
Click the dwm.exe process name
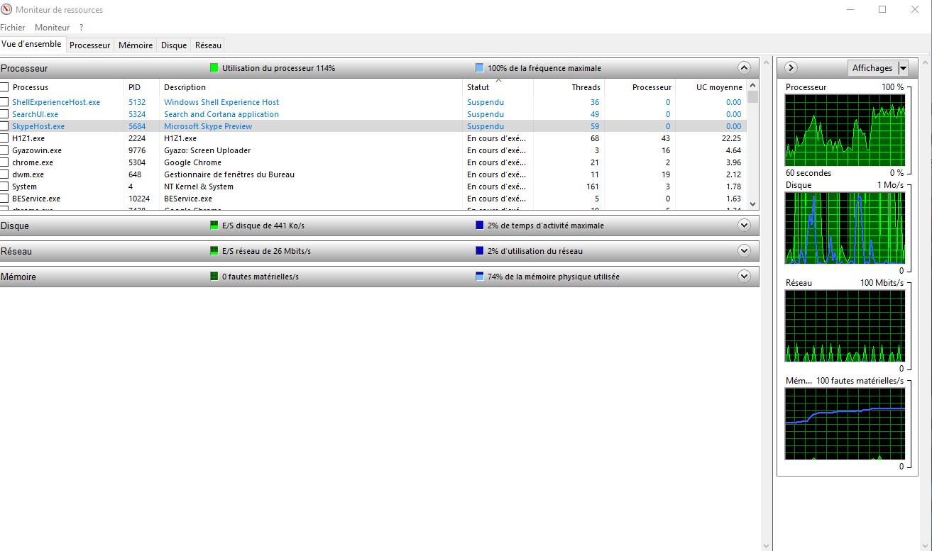point(28,174)
